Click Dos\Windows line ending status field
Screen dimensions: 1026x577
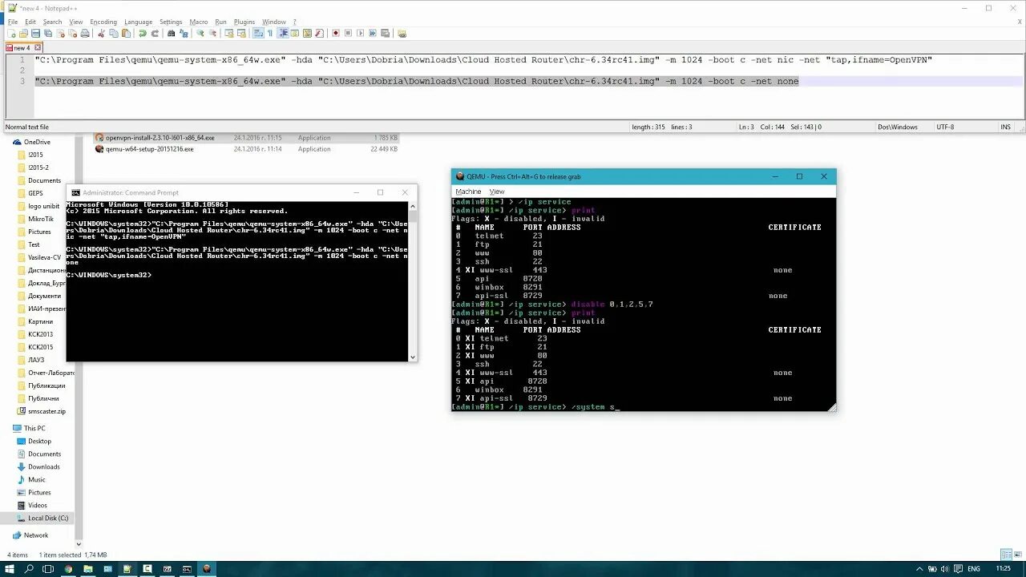point(898,127)
